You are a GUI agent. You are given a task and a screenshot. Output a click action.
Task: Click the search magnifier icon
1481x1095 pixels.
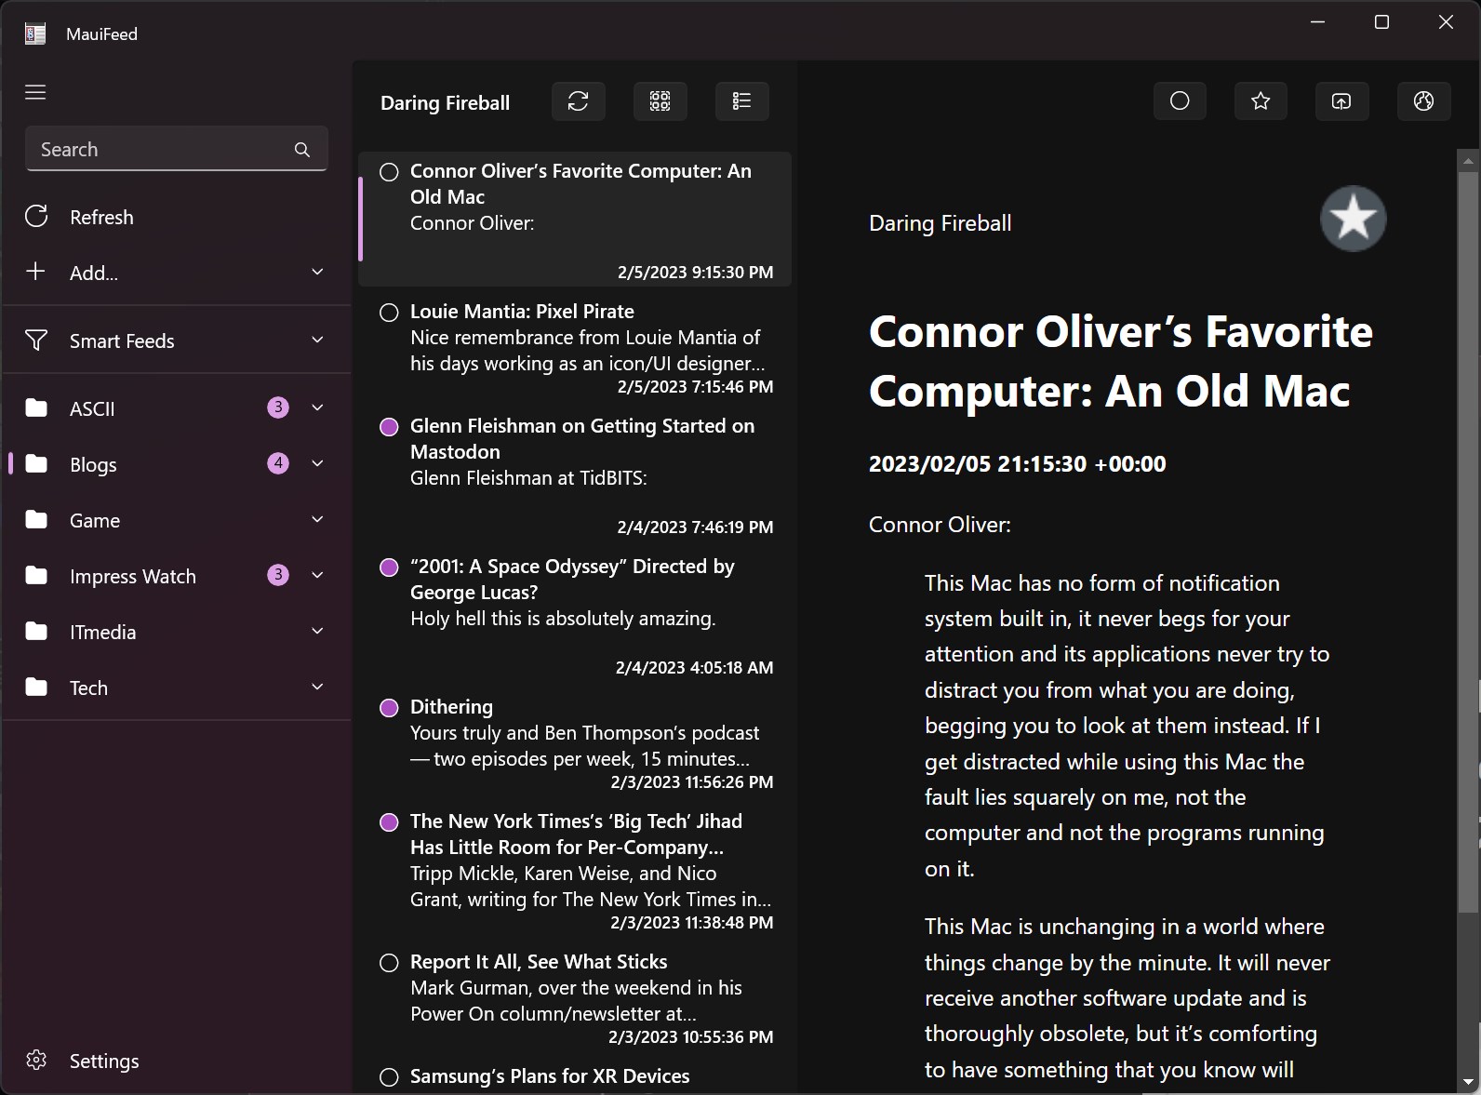(302, 150)
